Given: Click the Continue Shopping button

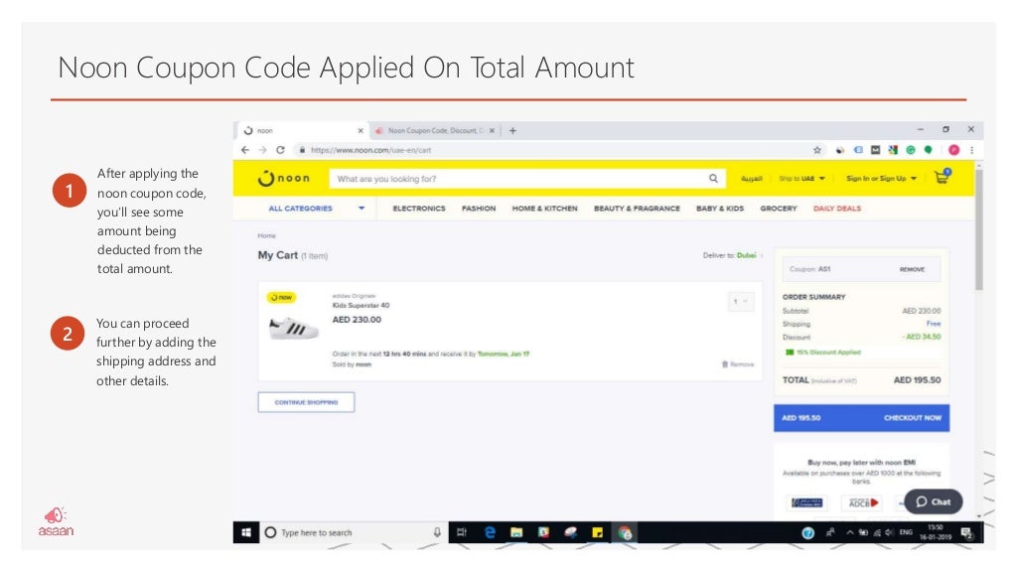Looking at the screenshot, I should point(306,402).
